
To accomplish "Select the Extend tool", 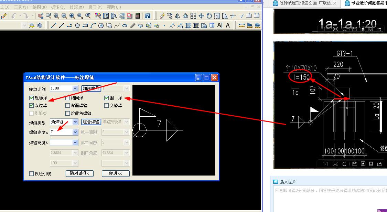I will click(241, 16).
